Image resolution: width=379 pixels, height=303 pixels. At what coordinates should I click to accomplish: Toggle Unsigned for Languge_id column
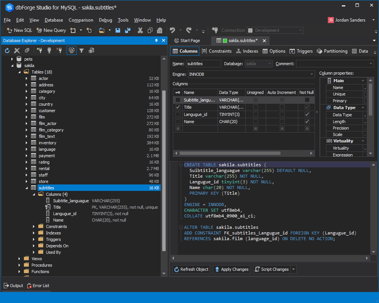pyautogui.click(x=255, y=114)
